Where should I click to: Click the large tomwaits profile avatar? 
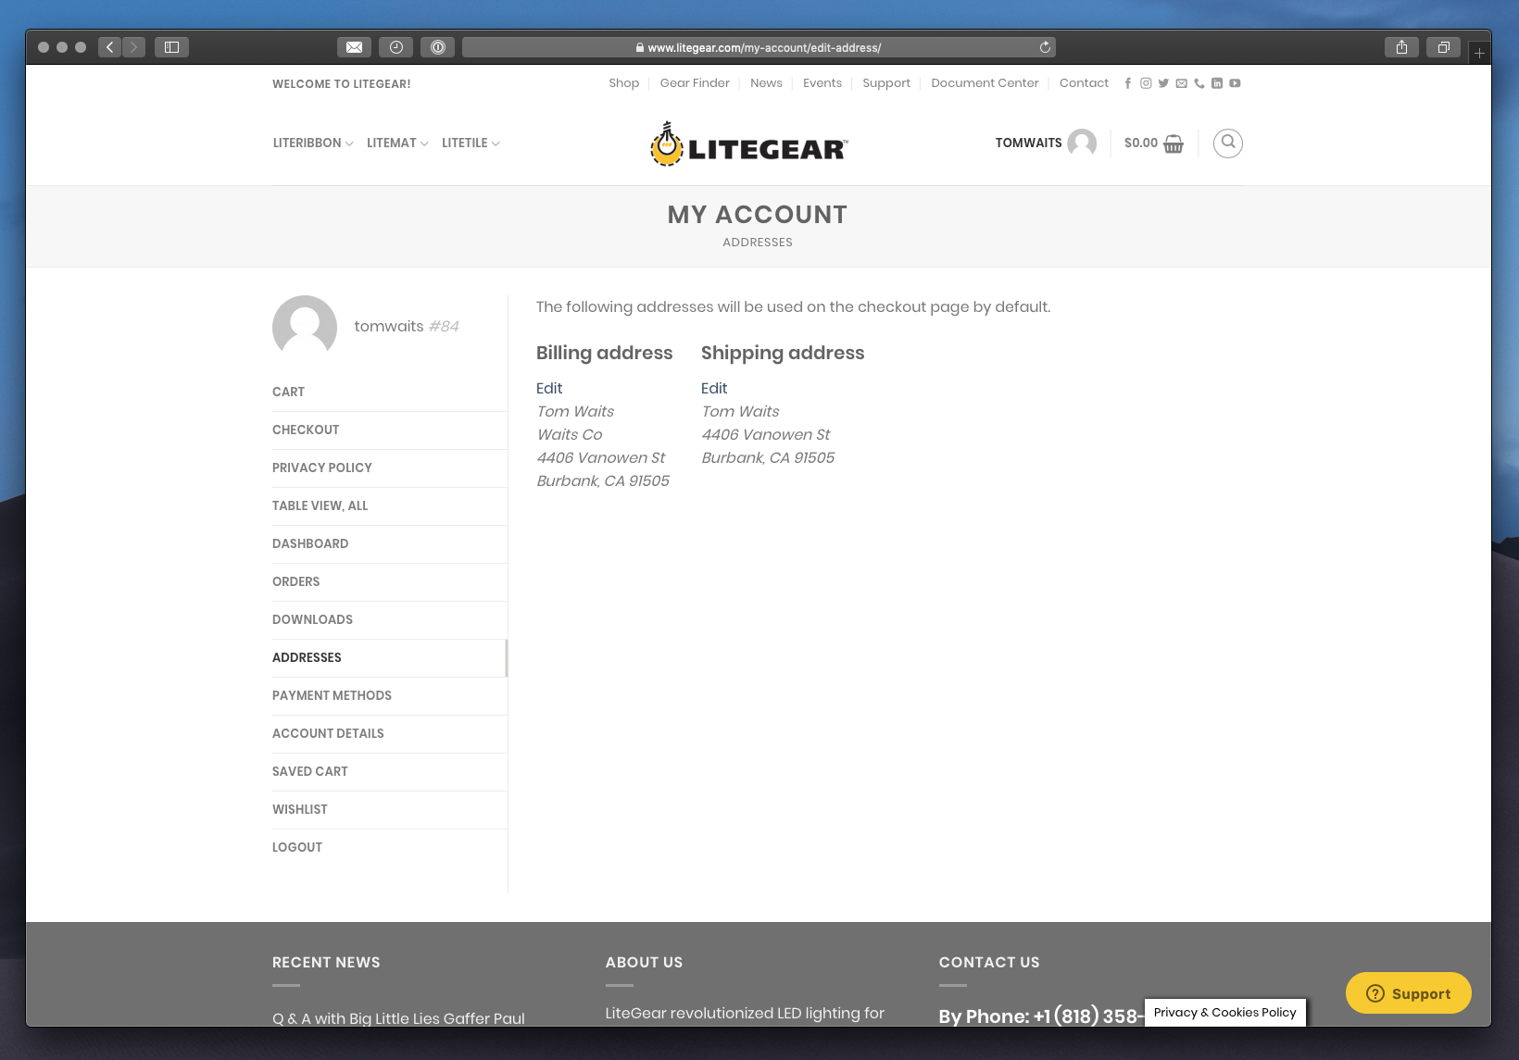tap(305, 327)
